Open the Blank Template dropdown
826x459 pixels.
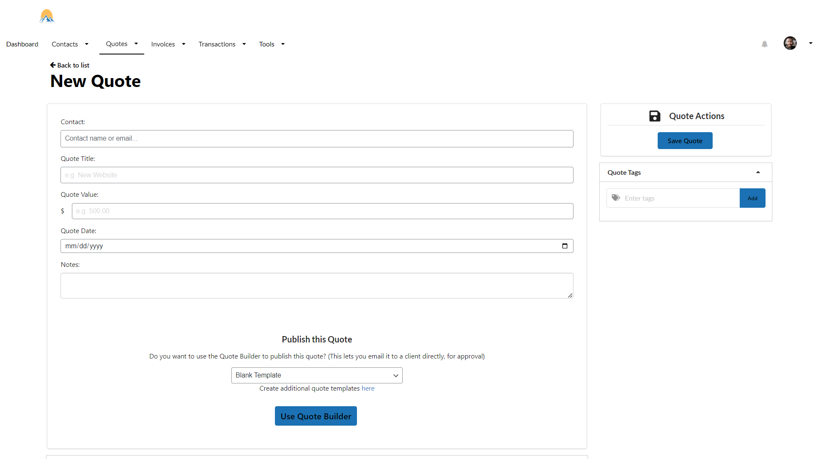[x=316, y=375]
